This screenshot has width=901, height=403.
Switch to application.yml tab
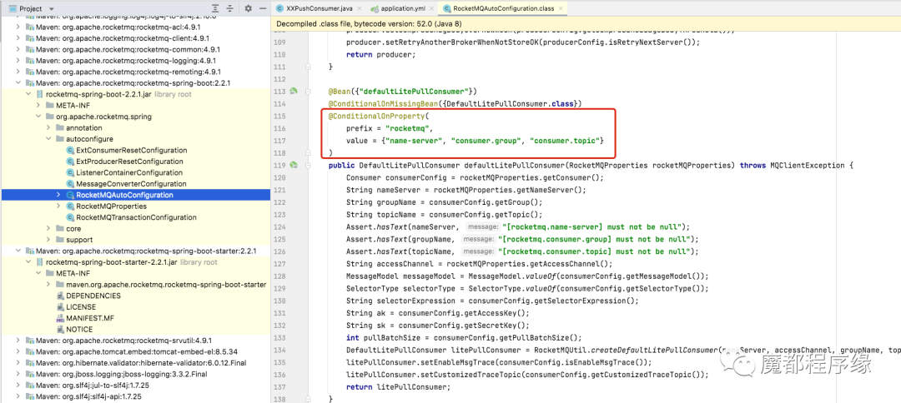coord(401,8)
